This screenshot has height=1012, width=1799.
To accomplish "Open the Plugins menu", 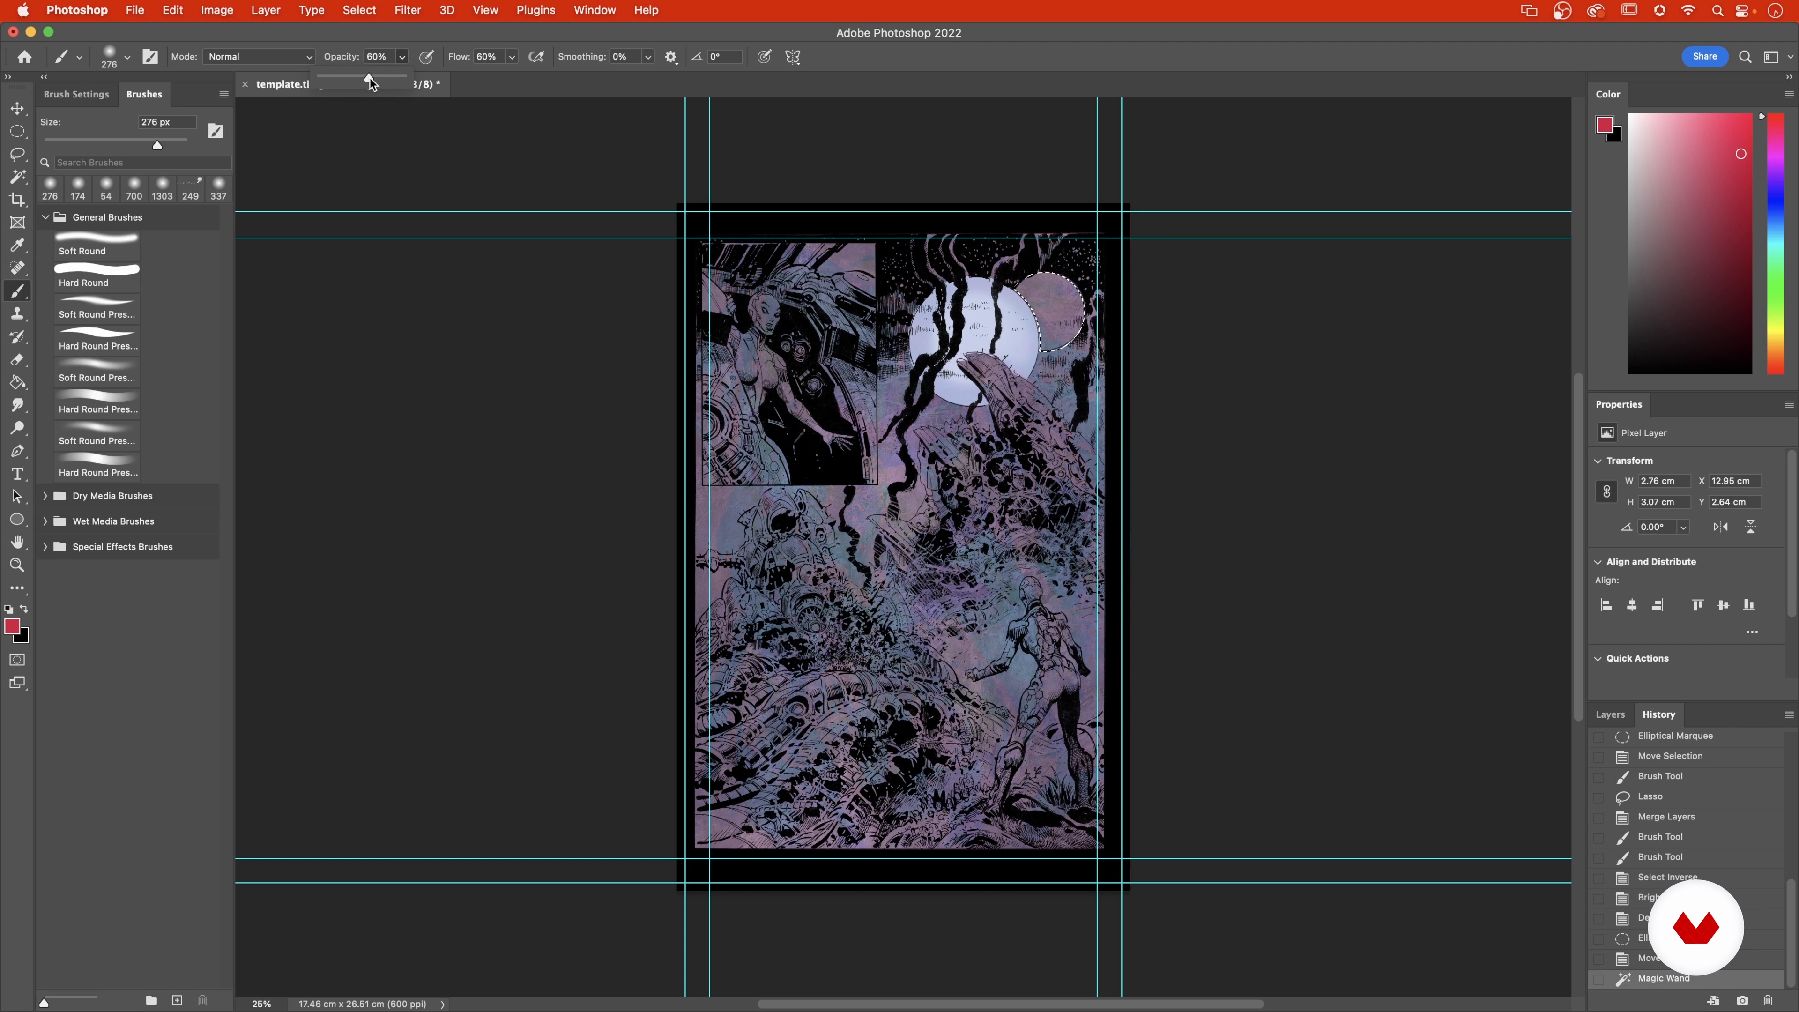I will pyautogui.click(x=535, y=10).
